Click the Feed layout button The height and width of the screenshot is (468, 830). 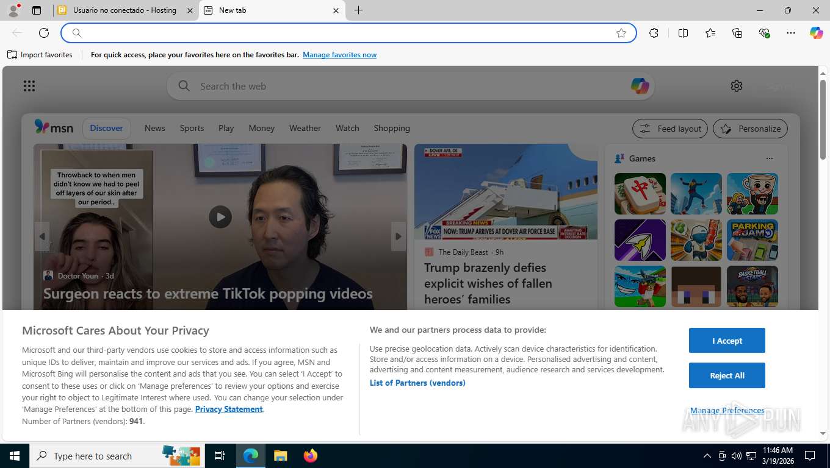click(x=670, y=129)
